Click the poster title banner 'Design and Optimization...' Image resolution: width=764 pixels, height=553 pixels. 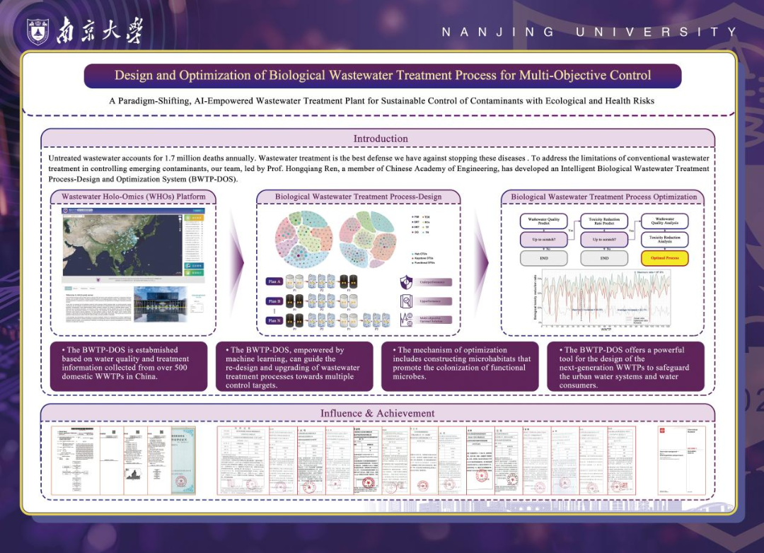click(383, 76)
